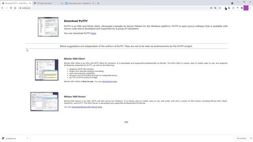This screenshot has height=142, width=253.
Task: Click the extension icon left of funnel
Action: pyautogui.click(x=233, y=8)
